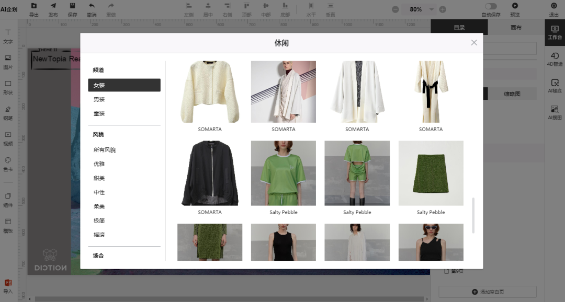This screenshot has width=565, height=302.
Task: Pick the white open kimono SOMARTA thumbnail
Action: click(357, 92)
